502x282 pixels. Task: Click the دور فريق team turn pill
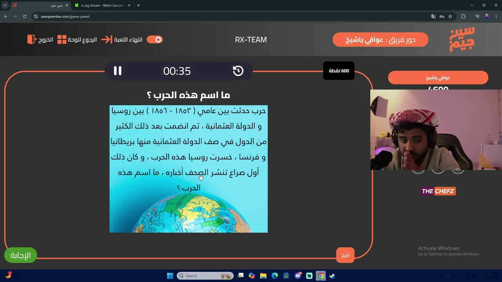click(x=380, y=40)
